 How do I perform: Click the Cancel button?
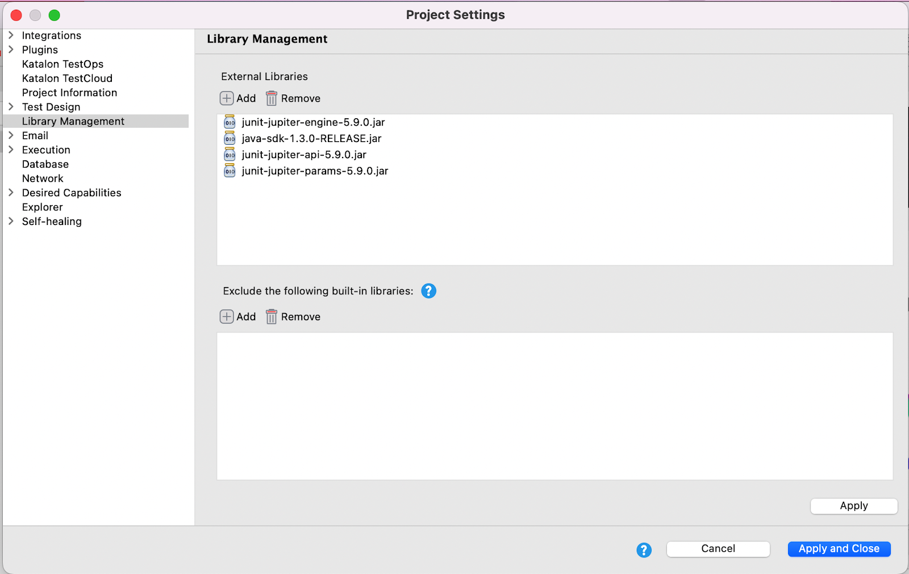(x=718, y=548)
